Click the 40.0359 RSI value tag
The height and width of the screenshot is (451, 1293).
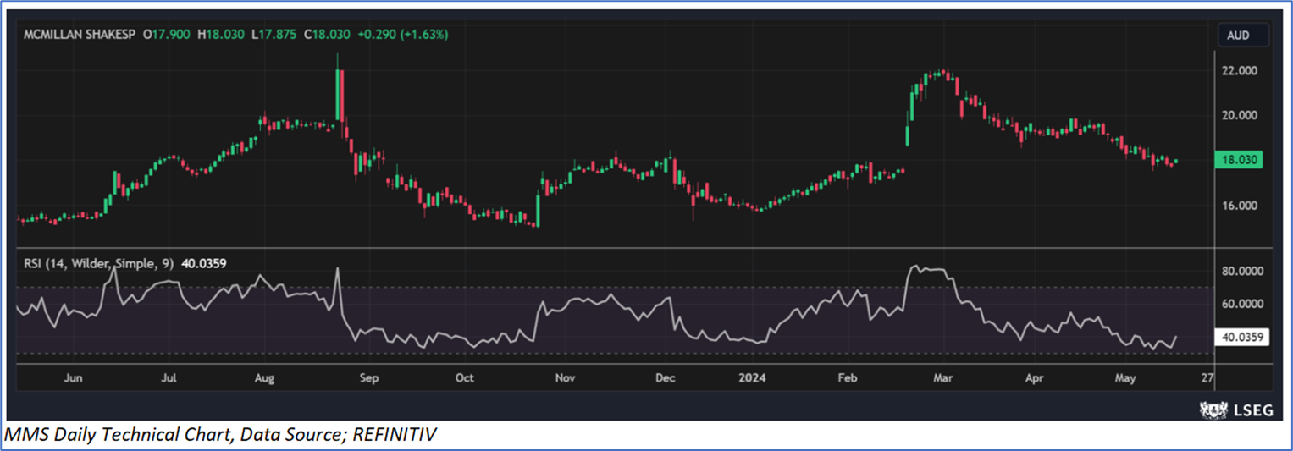pyautogui.click(x=1243, y=338)
